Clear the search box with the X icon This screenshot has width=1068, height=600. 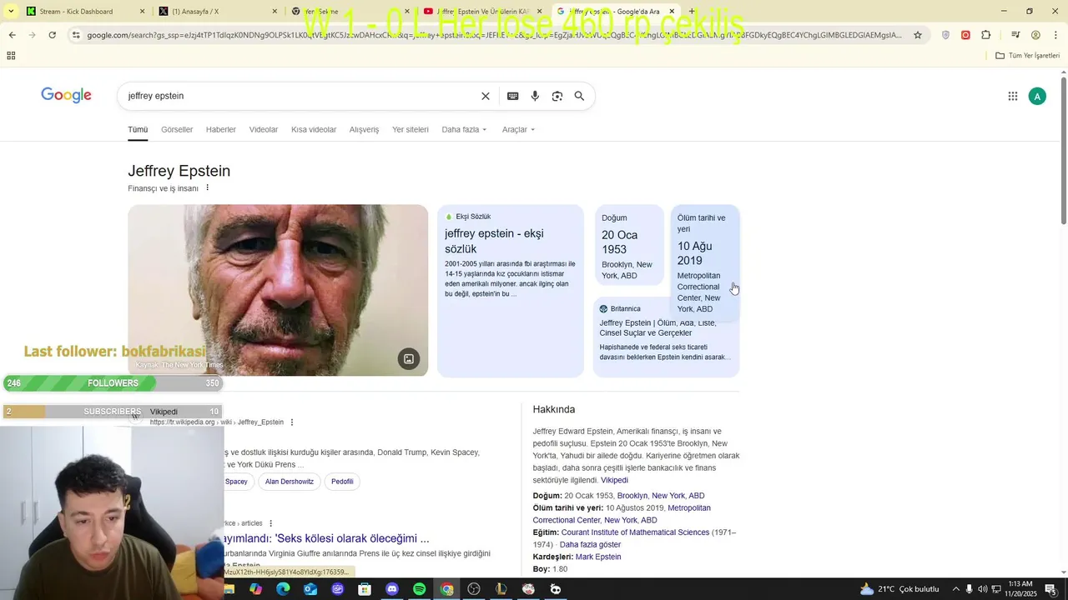[x=486, y=96]
